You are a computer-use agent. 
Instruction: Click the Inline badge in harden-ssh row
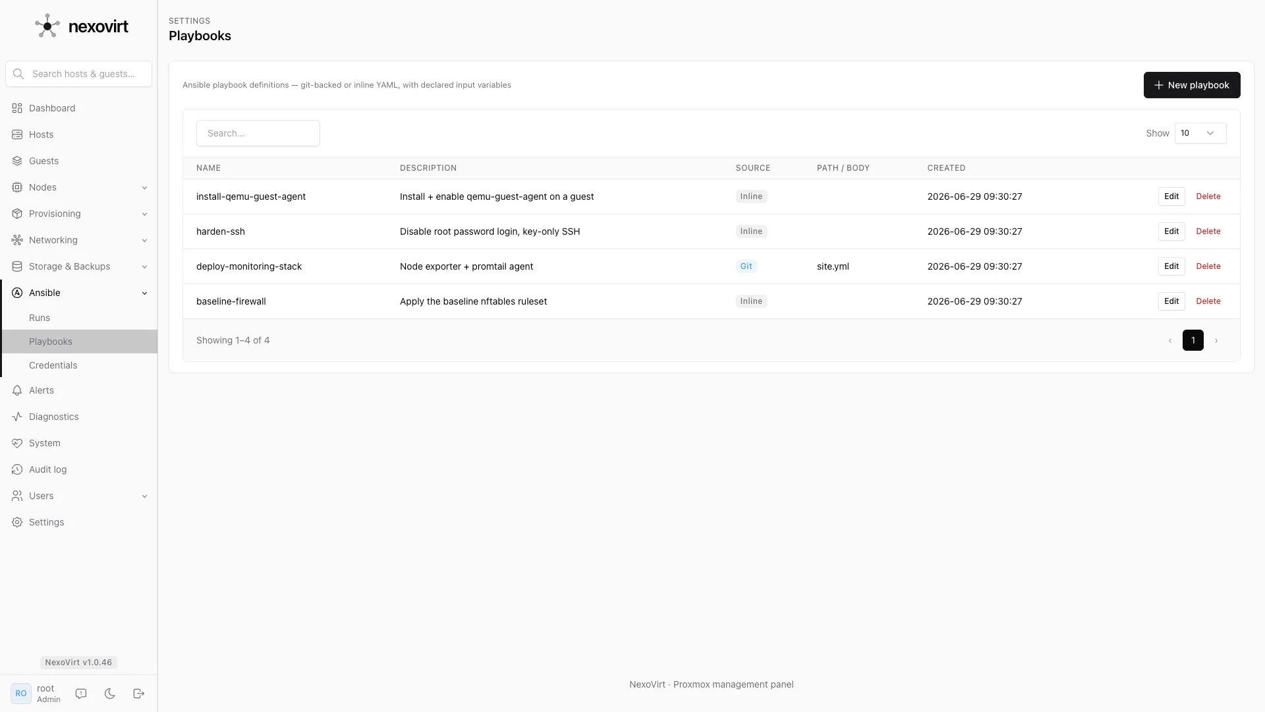[751, 231]
